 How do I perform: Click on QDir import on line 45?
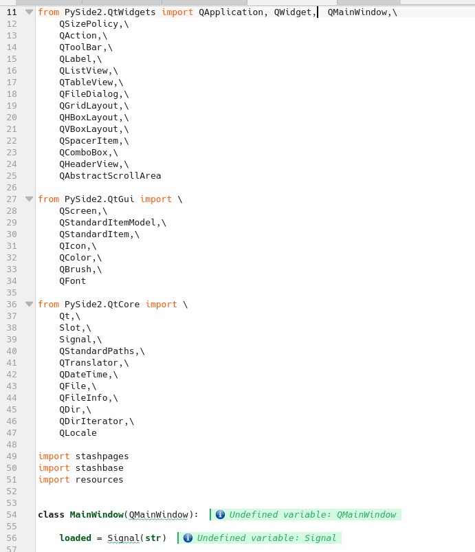(x=70, y=410)
